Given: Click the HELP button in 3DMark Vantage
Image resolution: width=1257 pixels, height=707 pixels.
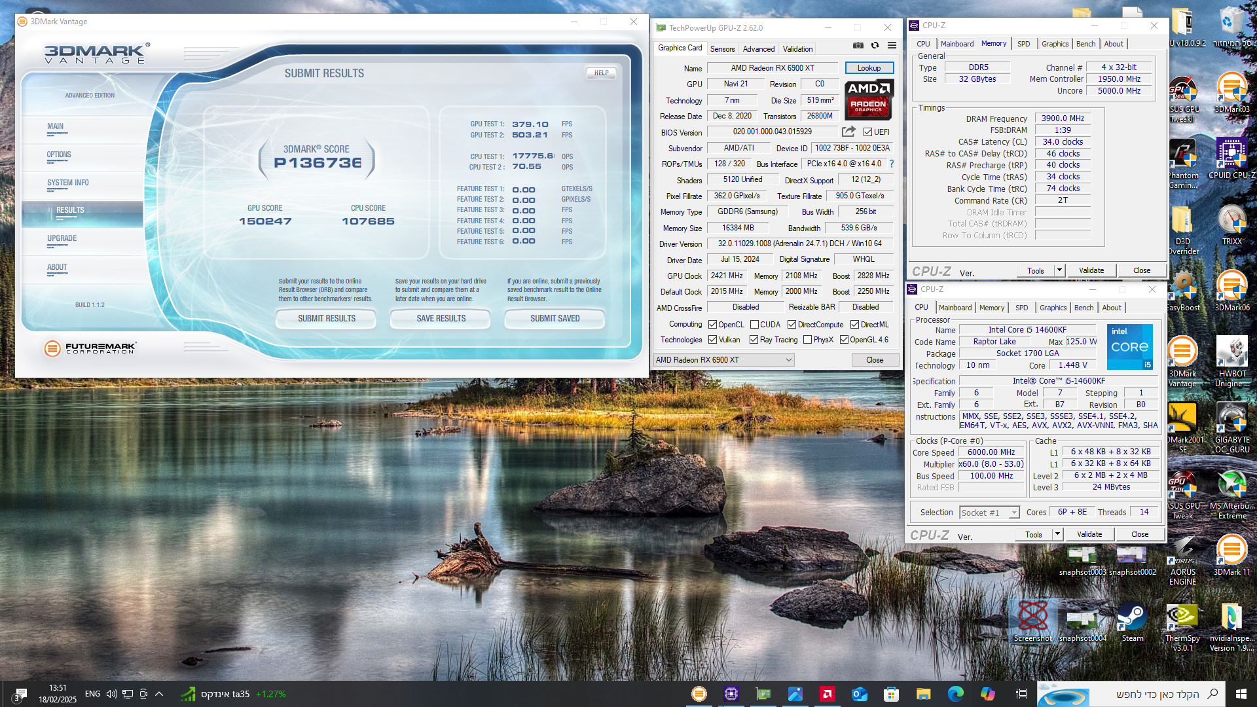Looking at the screenshot, I should tap(601, 73).
